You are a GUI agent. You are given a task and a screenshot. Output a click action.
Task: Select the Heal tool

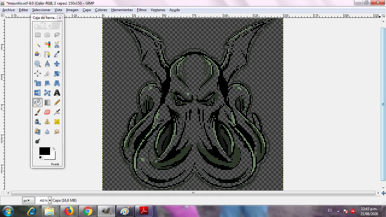pyautogui.click(x=57, y=122)
